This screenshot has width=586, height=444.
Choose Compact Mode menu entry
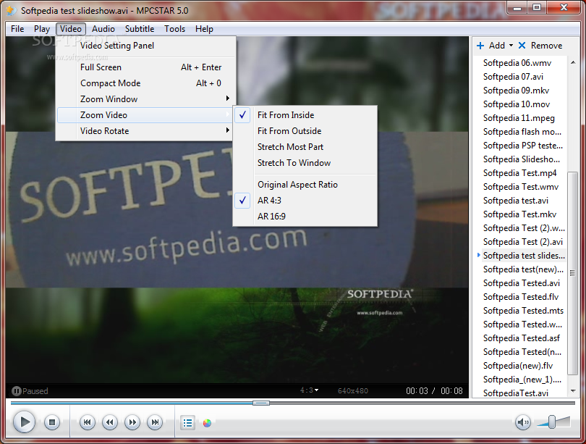[x=144, y=83]
